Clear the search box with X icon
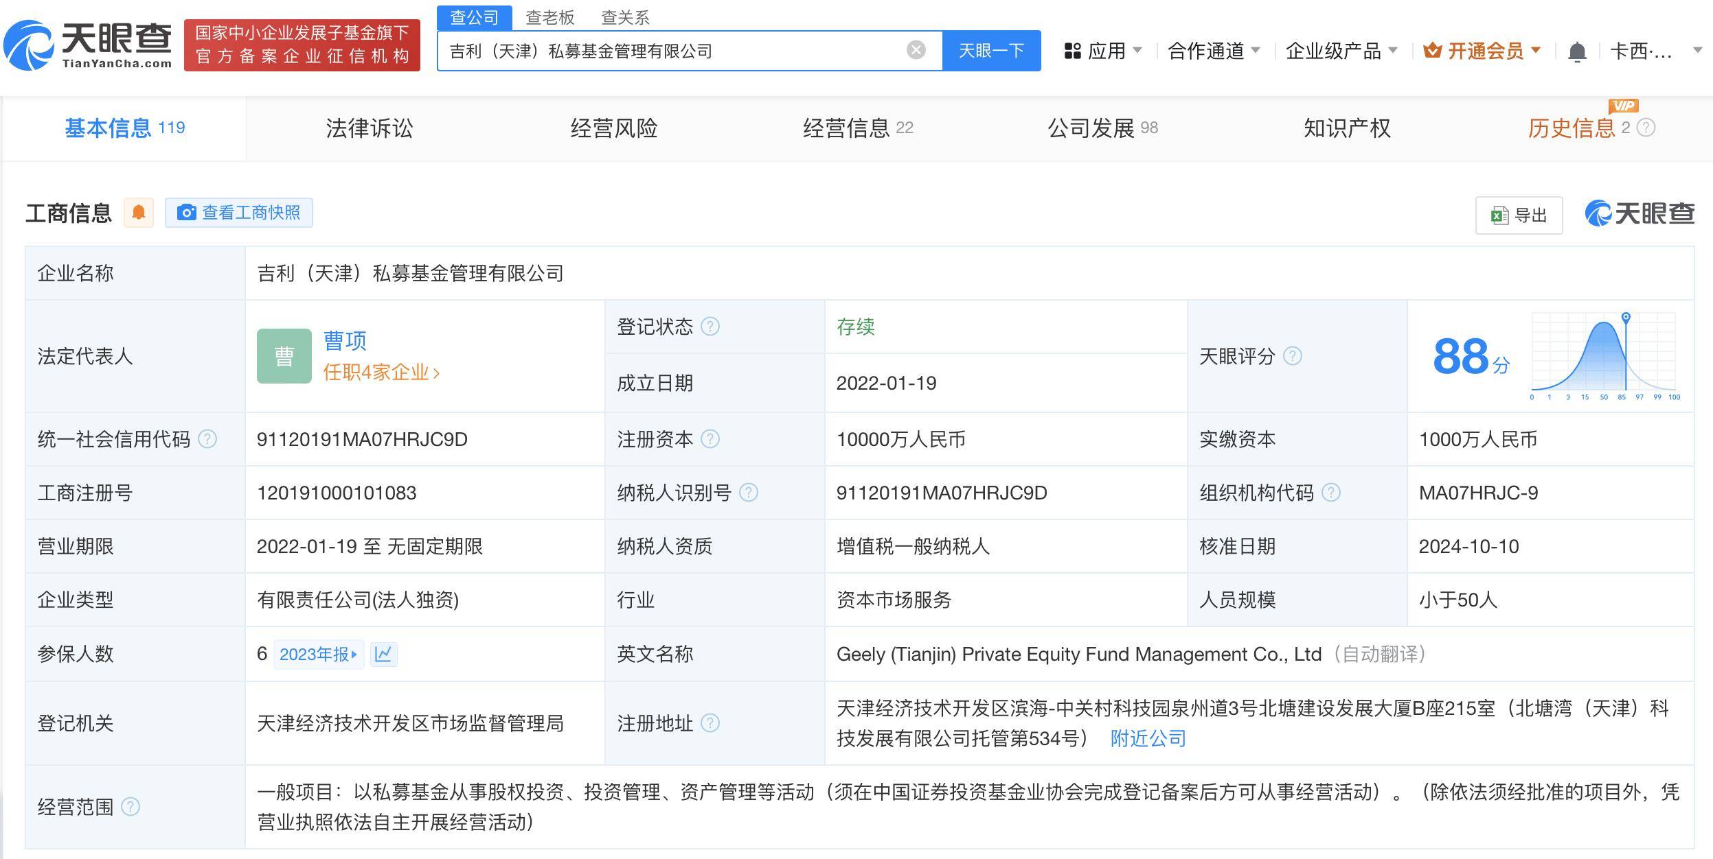Viewport: 1713px width, 859px height. pyautogui.click(x=916, y=50)
